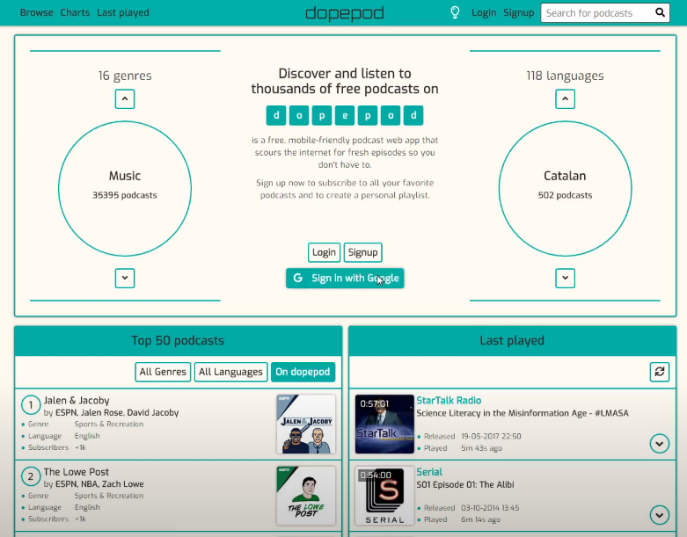Click the Jalen & Jacoby cover thumbnail
This screenshot has width=687, height=537.
tap(306, 425)
